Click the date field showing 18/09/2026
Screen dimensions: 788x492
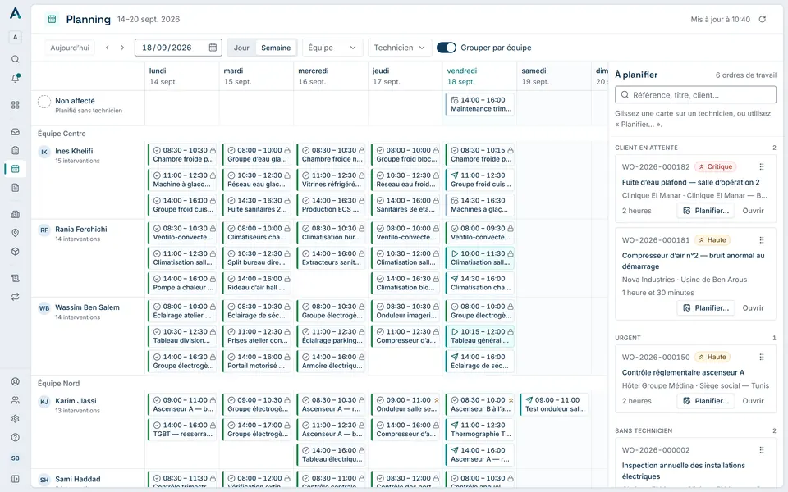178,48
